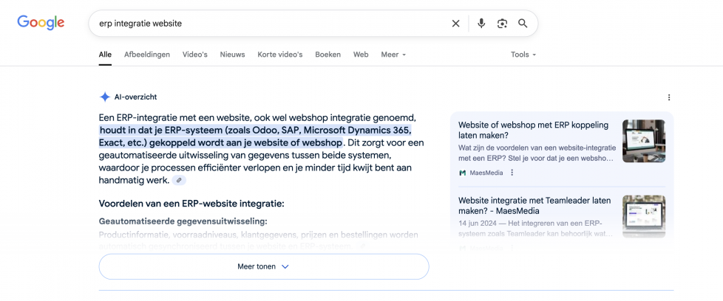Open 'Website of webshop met ERP koppeling' link
This screenshot has height=301, width=723.
[534, 131]
